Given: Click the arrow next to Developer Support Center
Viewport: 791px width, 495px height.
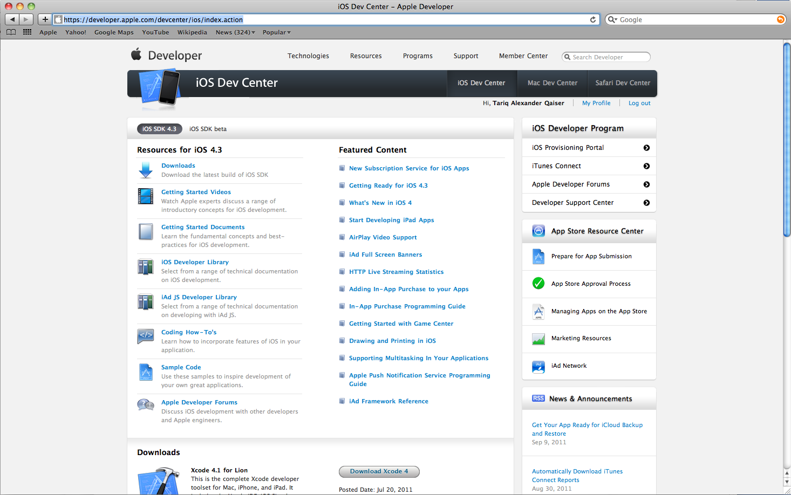Looking at the screenshot, I should [x=646, y=203].
